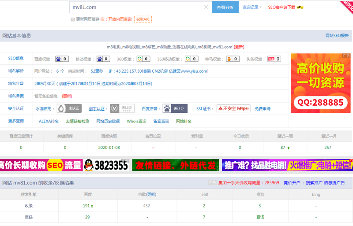Click the 高价长期收购SEO流量 banner

tap(41, 165)
